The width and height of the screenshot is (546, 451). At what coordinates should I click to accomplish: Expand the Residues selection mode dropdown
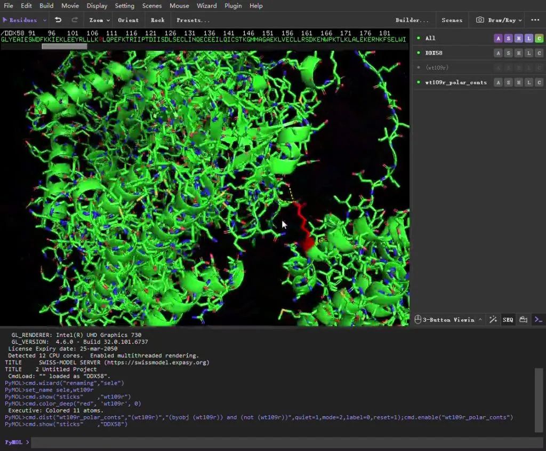(x=25, y=20)
